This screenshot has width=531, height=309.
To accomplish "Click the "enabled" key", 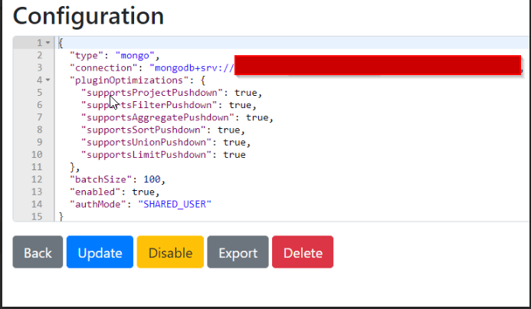I will (x=95, y=192).
